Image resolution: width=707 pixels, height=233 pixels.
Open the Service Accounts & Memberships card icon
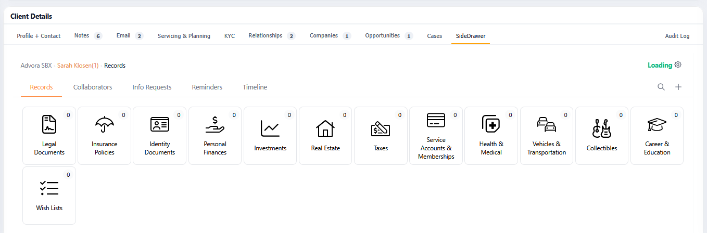(x=436, y=120)
